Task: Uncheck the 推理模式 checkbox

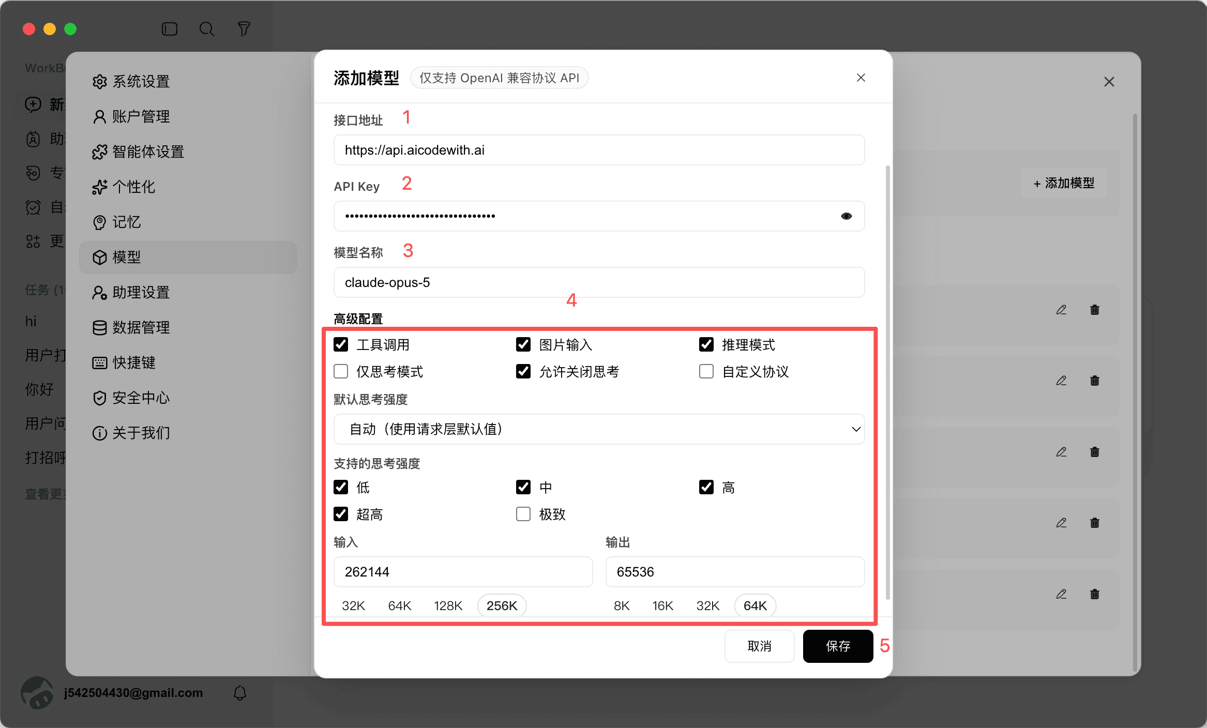Action: [706, 344]
